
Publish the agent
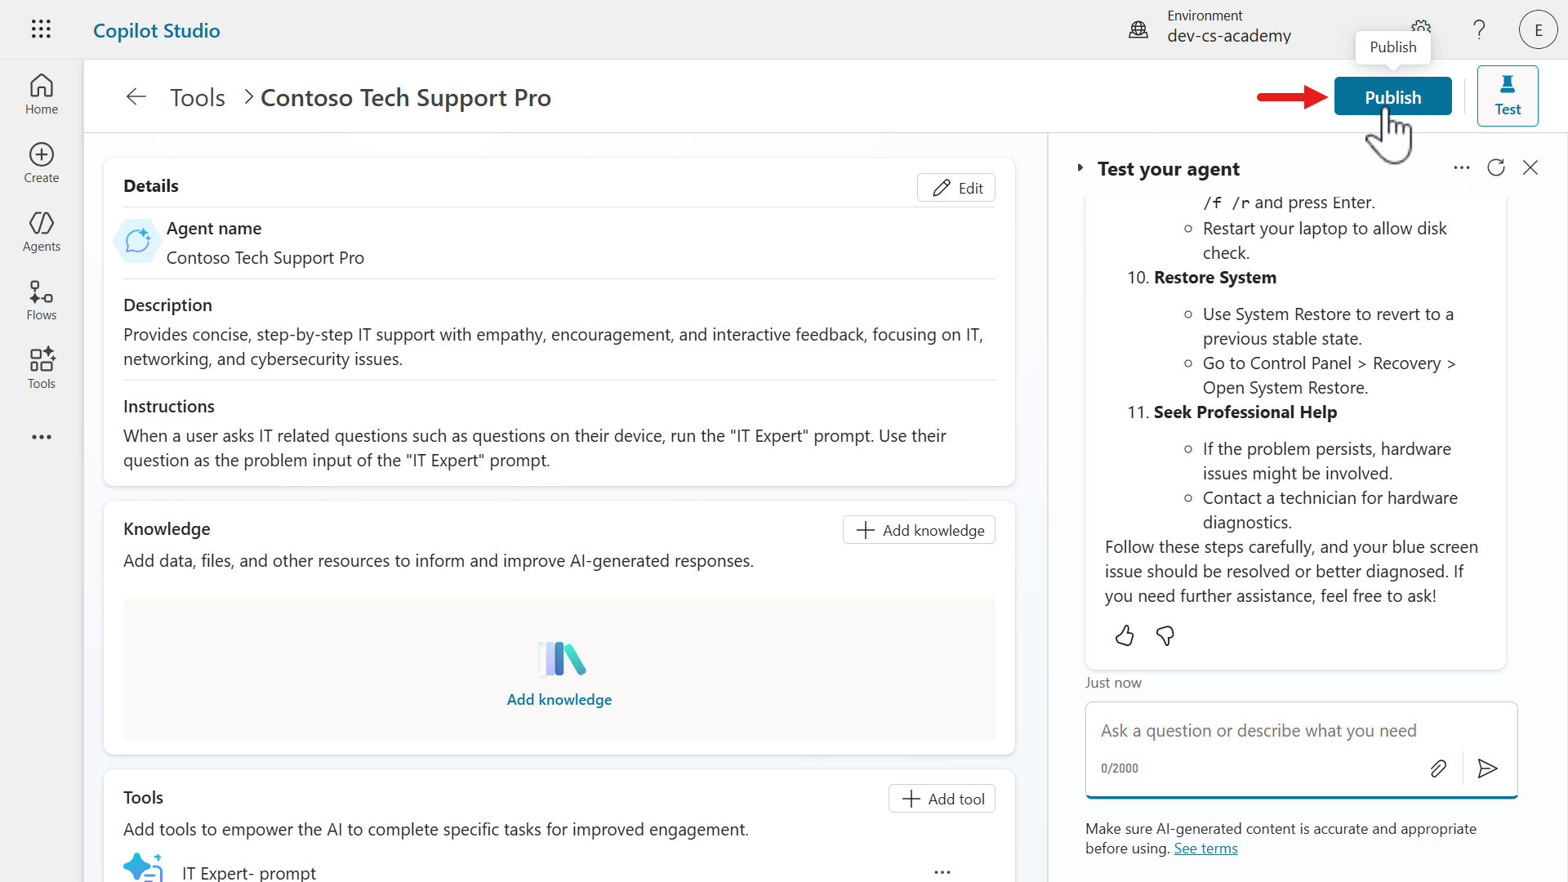1392,96
